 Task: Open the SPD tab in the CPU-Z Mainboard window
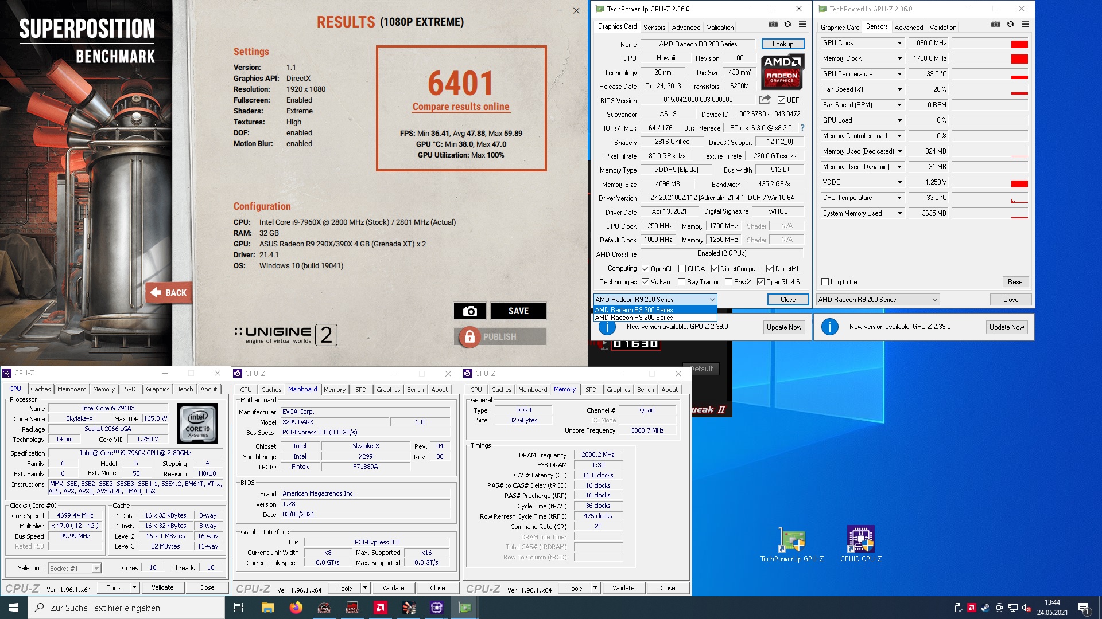[360, 390]
